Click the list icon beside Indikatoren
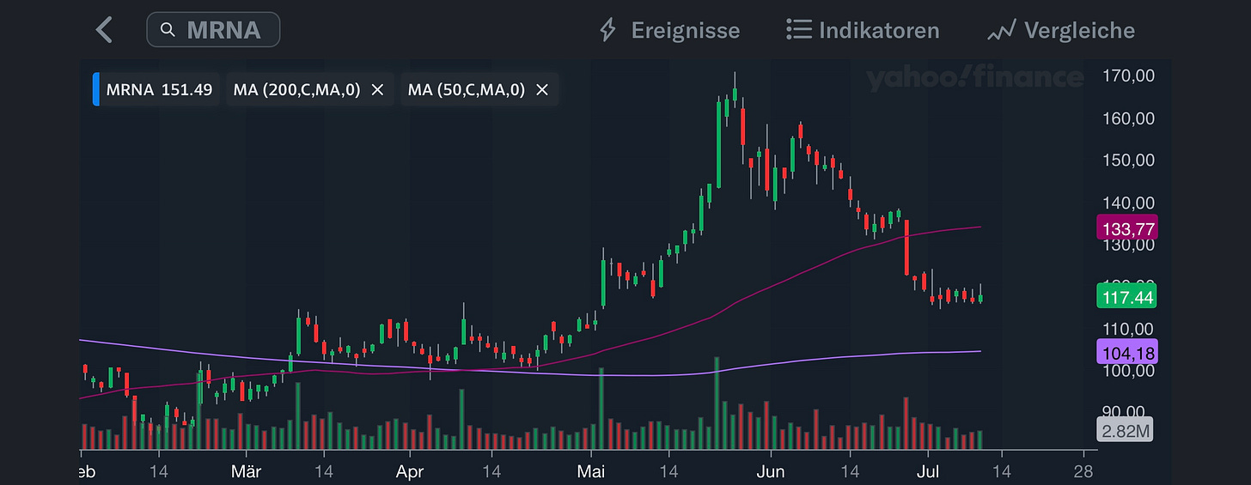The height and width of the screenshot is (485, 1251). 799,30
